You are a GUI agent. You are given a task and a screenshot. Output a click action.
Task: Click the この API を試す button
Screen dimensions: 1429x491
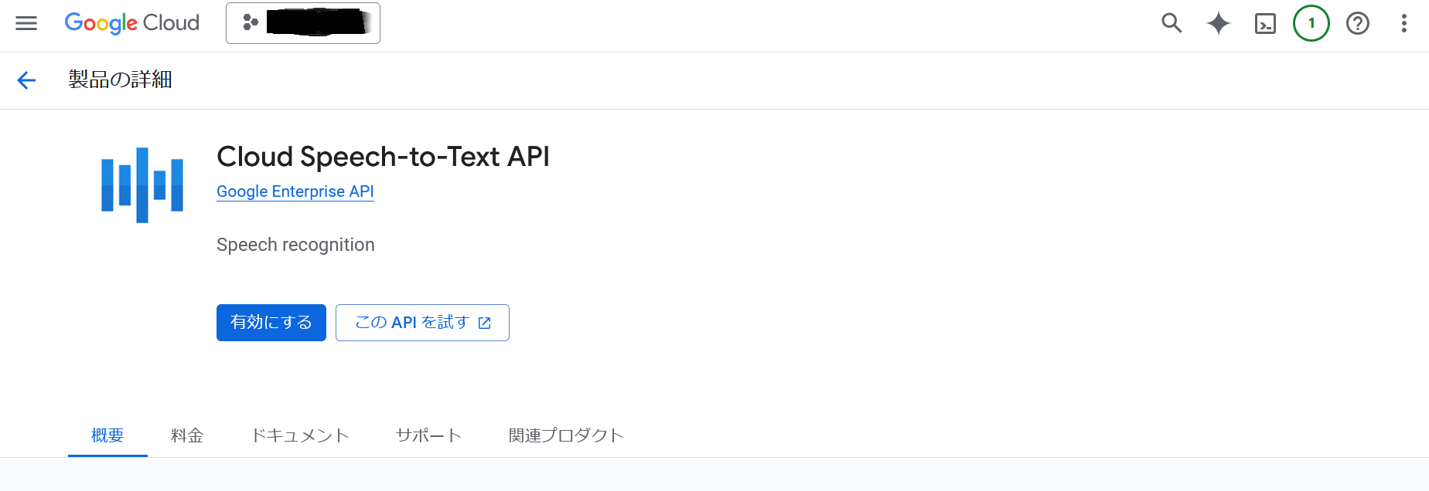[x=422, y=323]
